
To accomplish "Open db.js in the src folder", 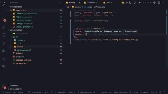I will (19, 43).
